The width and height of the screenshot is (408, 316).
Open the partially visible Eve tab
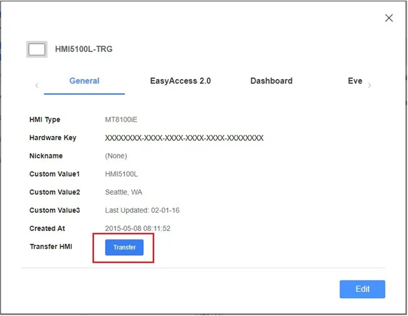point(355,81)
